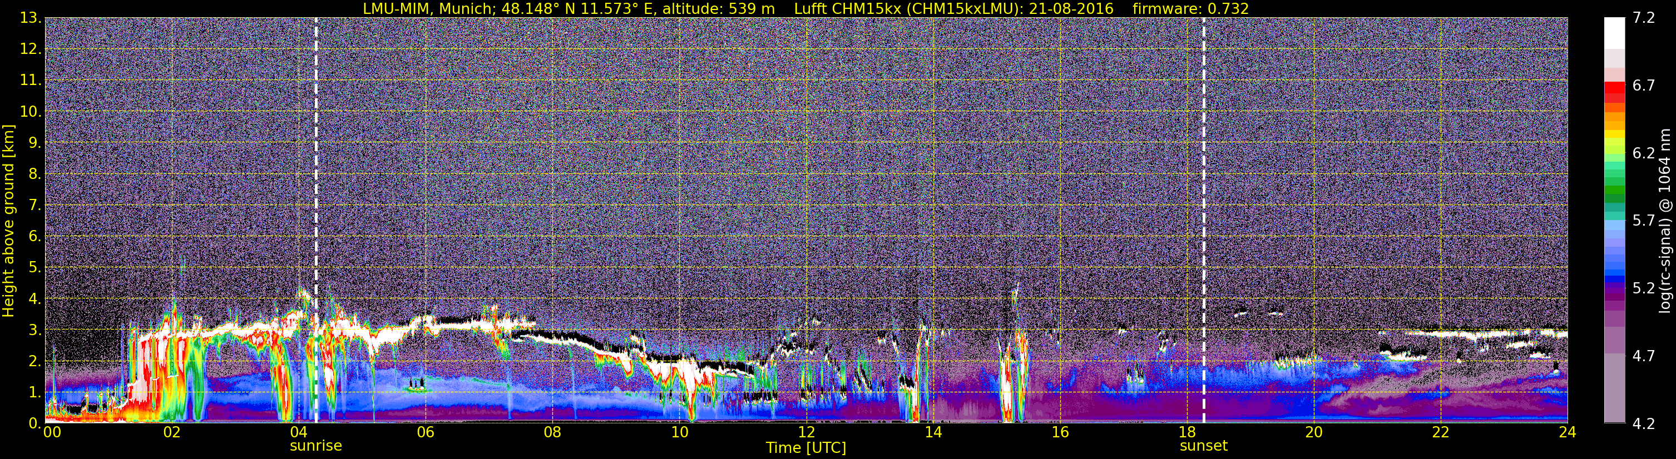Click 'firmware: 0.732' in the title

(x=1190, y=8)
